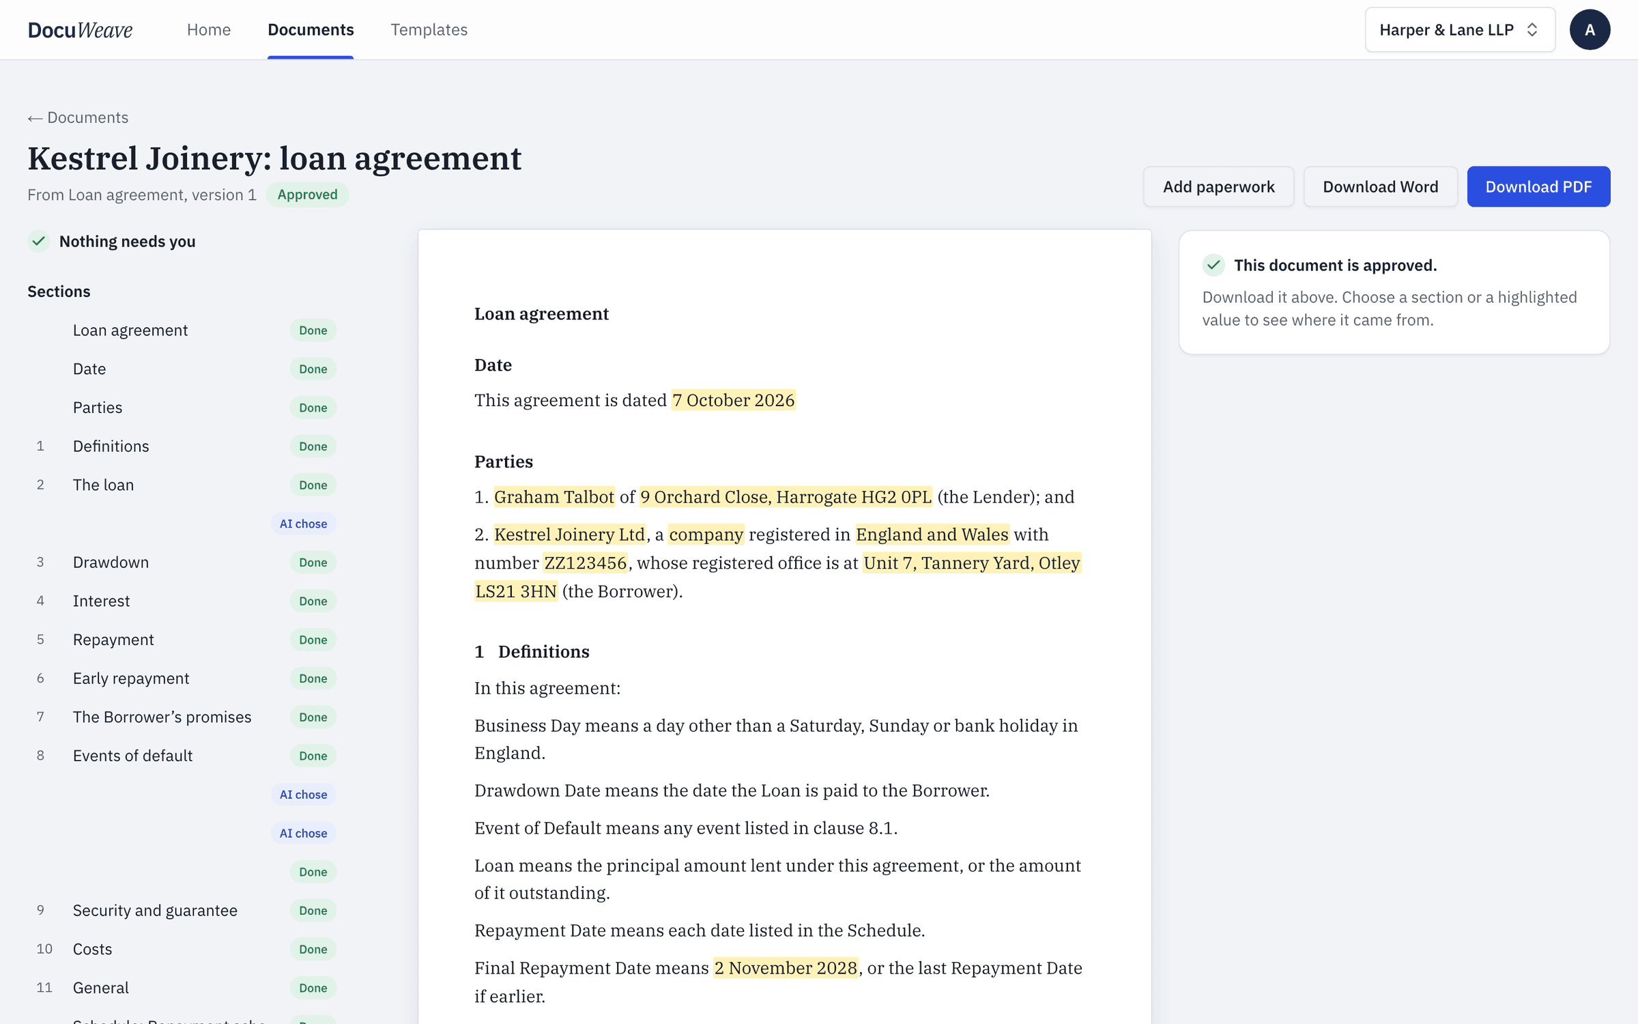1638x1024 pixels.
Task: Go to the Home tab
Action: tap(209, 30)
